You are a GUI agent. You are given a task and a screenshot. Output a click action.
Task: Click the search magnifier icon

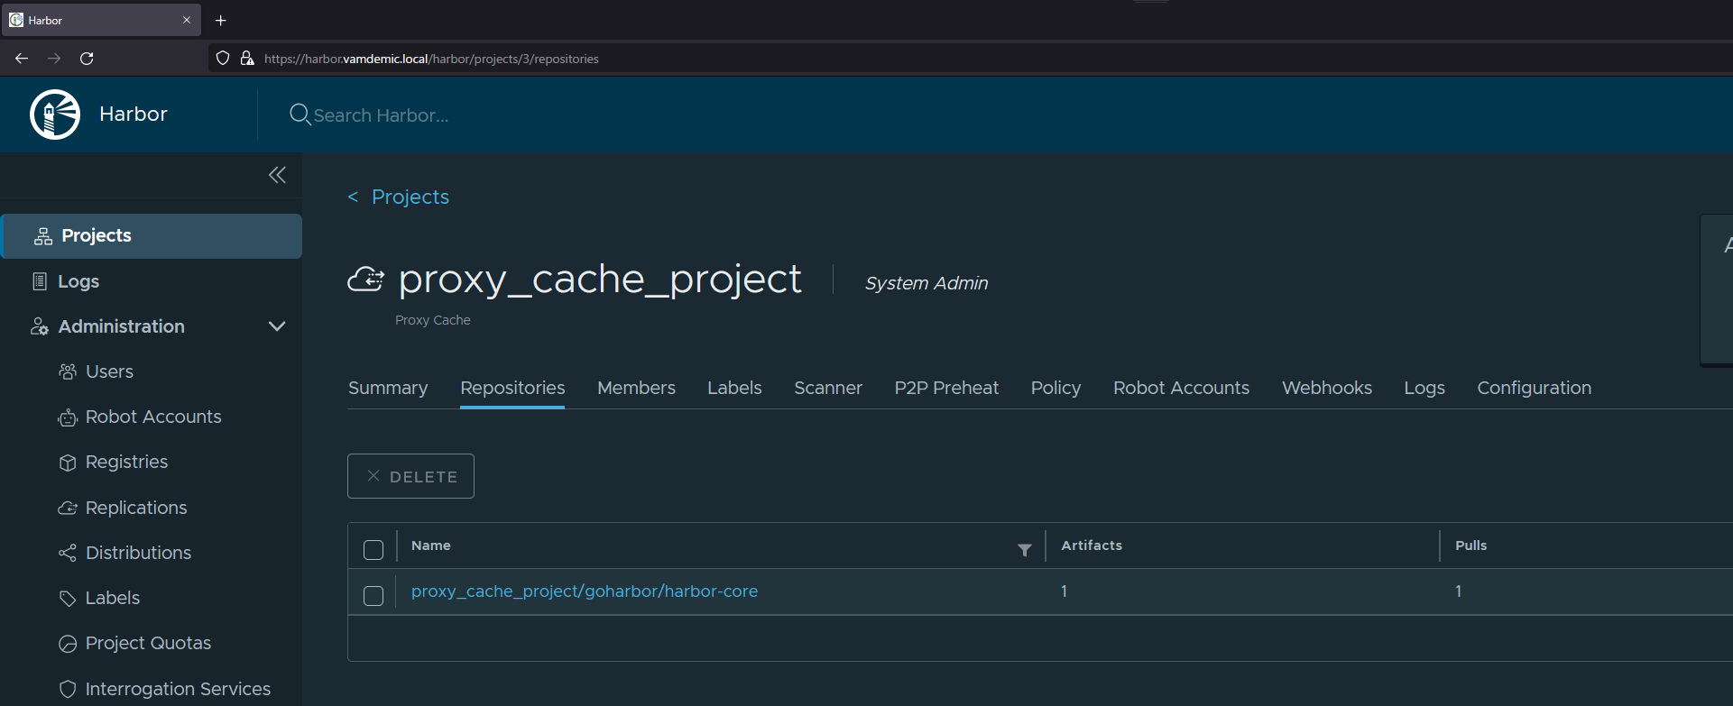(300, 115)
